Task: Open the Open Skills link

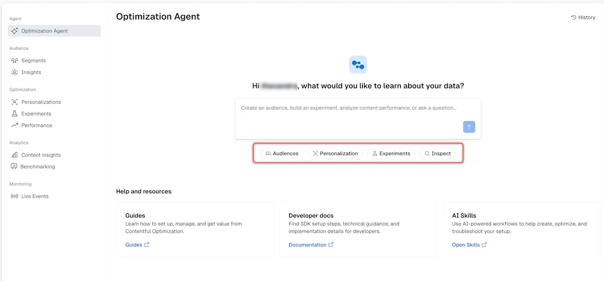Action: click(x=469, y=245)
